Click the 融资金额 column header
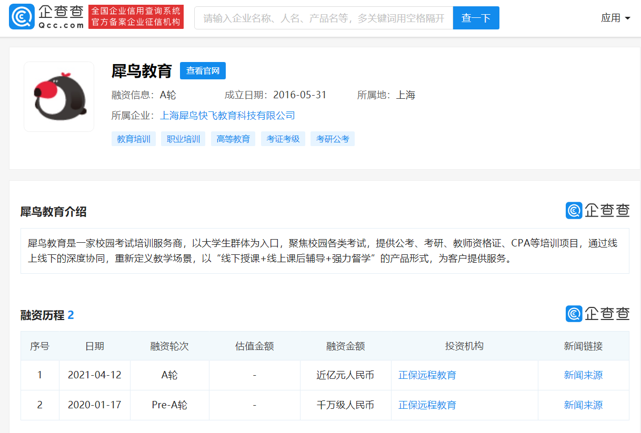Screen dimensions: 641x433 pyautogui.click(x=345, y=346)
